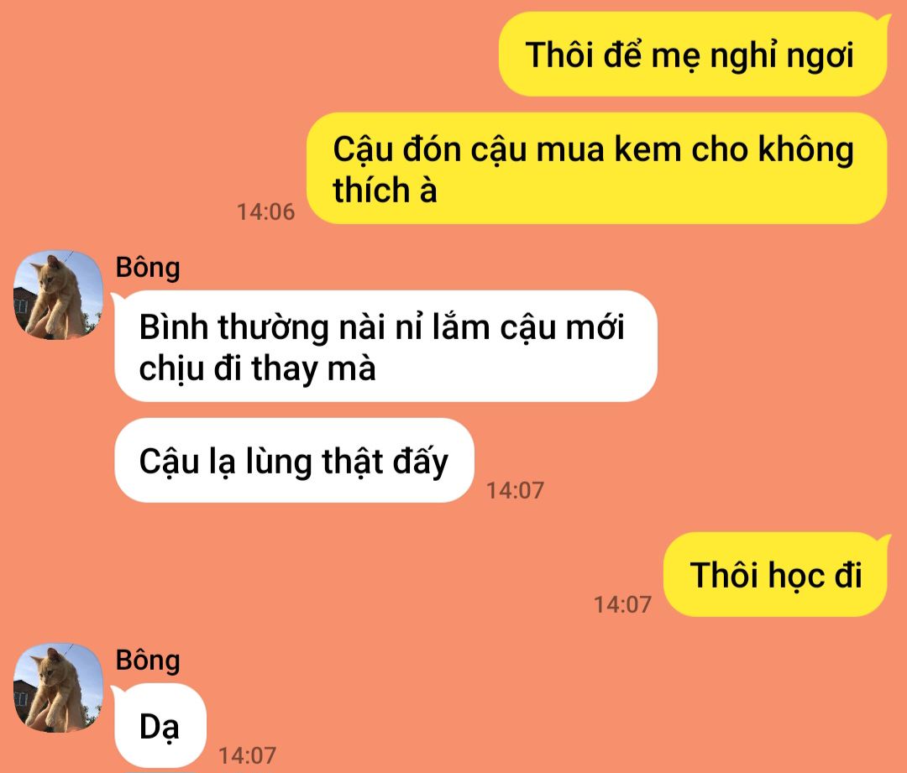Tap the 14:07 timestamp next to 'Dạ'

247,755
